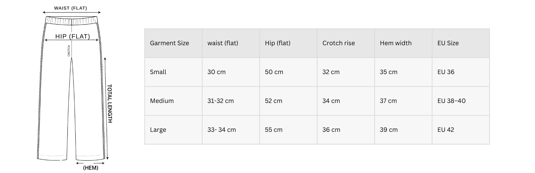Click the 34 cm crotch rise cell
535x173 pixels.
tap(331, 101)
